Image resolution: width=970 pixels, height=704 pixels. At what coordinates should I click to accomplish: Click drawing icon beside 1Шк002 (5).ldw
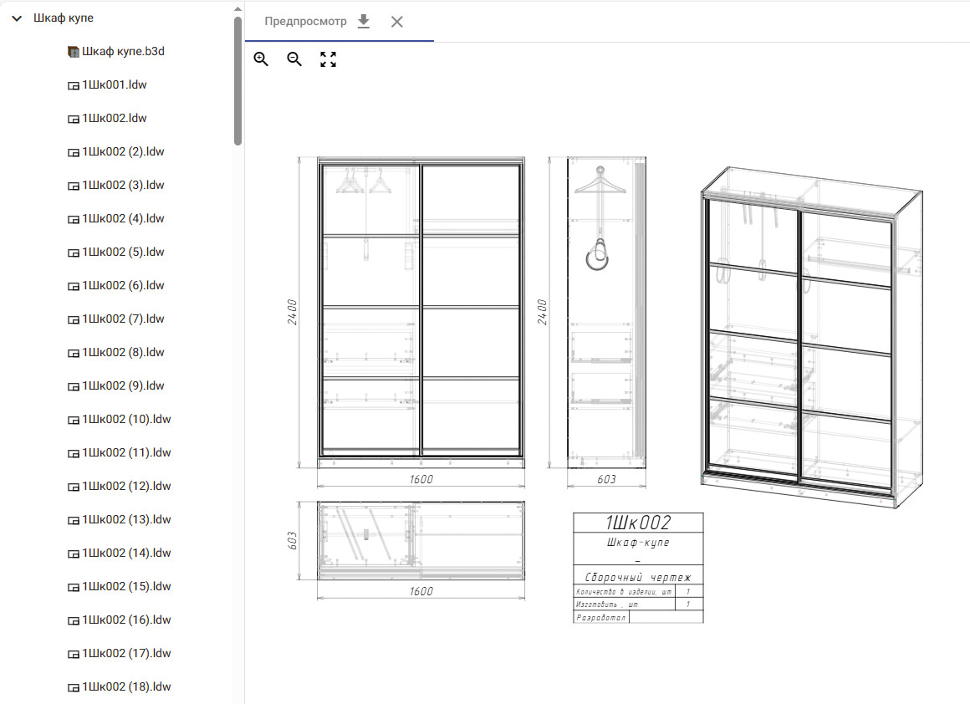(73, 253)
